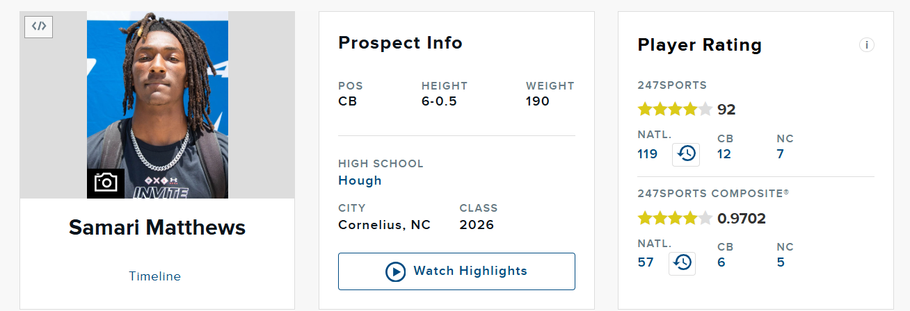
Task: Click the 247Sports Composite section label
Action: tap(713, 194)
